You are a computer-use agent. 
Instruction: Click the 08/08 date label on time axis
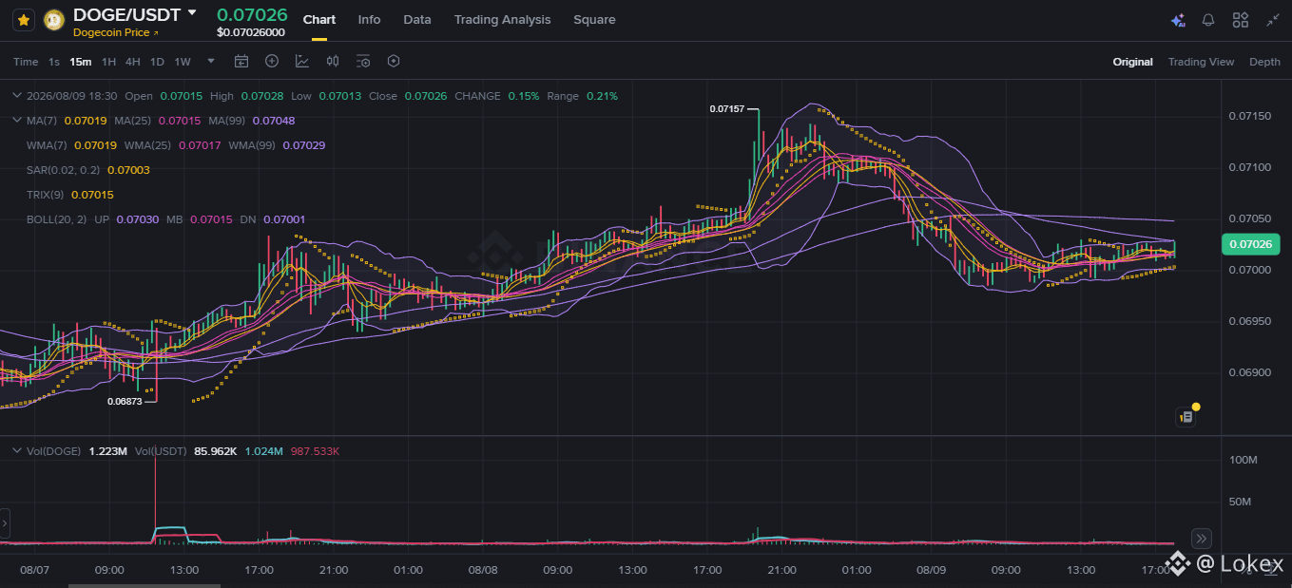[483, 570]
